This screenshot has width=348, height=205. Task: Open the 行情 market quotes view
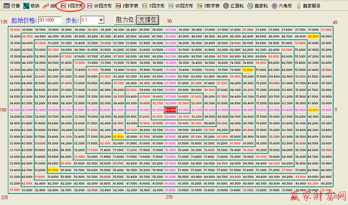[12, 6]
